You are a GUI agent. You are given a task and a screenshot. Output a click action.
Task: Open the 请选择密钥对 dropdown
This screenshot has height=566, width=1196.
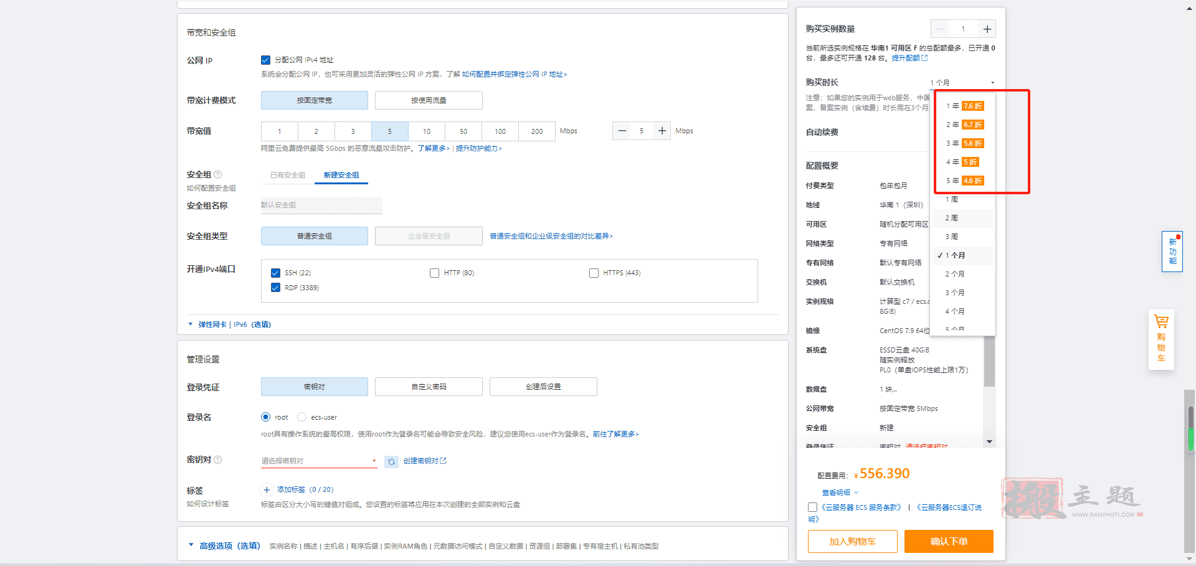[319, 461]
